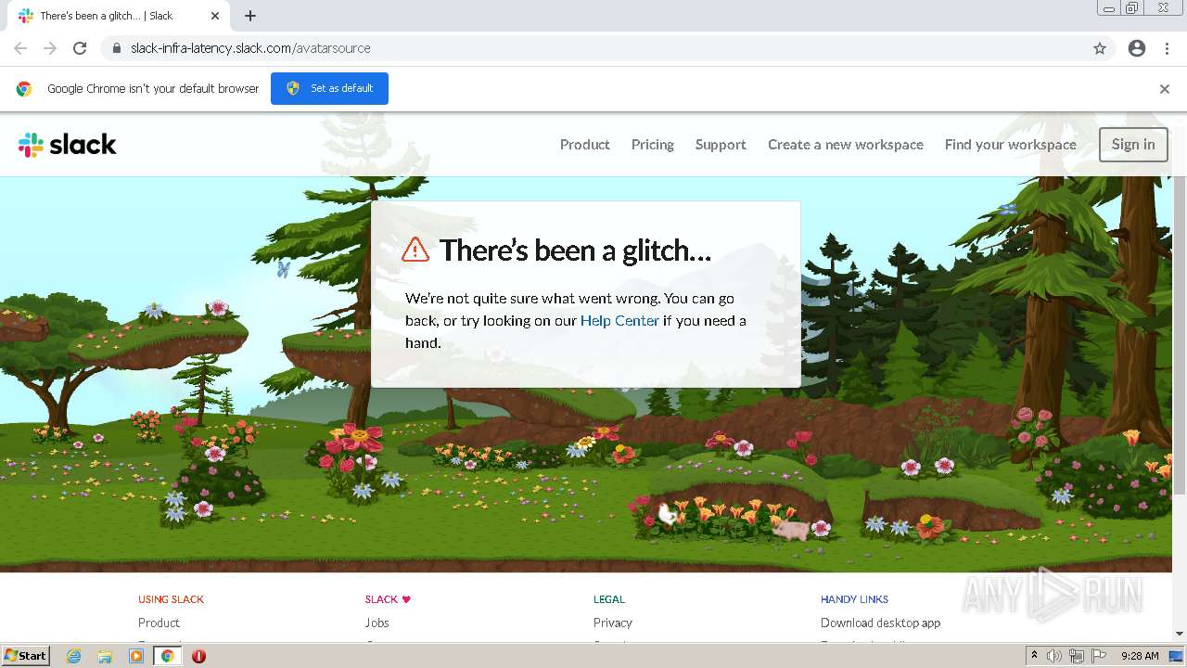The width and height of the screenshot is (1187, 668).
Task: Open the footer Privacy link
Action: [x=613, y=623]
